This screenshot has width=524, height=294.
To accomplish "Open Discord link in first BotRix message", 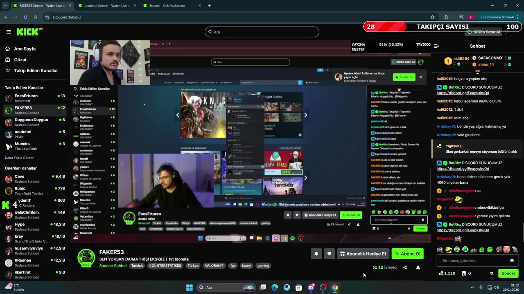I will (x=463, y=93).
